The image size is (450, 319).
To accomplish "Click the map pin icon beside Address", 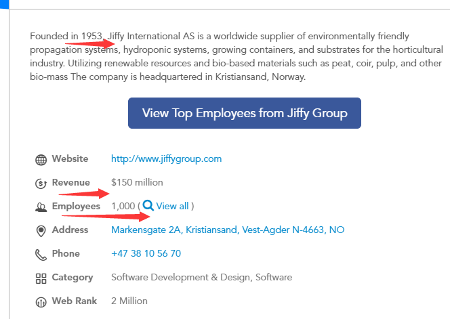I will coord(41,231).
